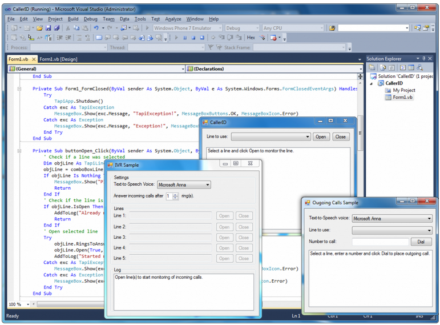The image size is (440, 325).
Task: Click the blue Undo arrow icon
Action: point(96,28)
